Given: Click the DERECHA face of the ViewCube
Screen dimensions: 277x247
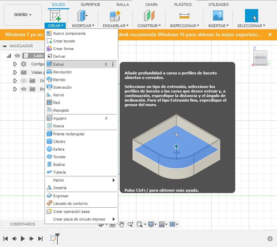Looking at the screenshot, I should (x=260, y=58).
